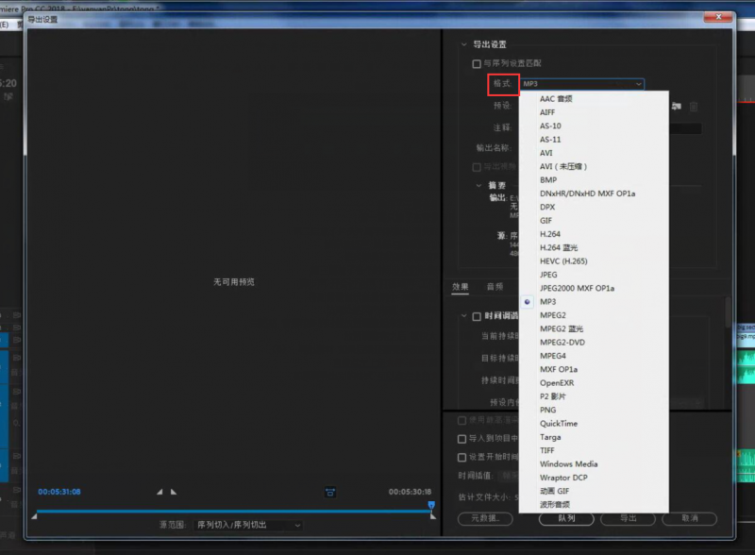This screenshot has height=555, width=755.
Task: Check the 导入到项目中 checkbox
Action: (461, 439)
